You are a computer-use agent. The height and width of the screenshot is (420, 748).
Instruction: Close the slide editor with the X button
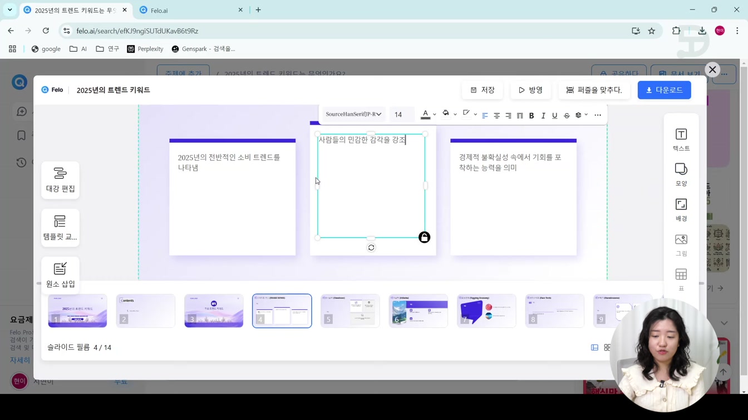pos(712,69)
